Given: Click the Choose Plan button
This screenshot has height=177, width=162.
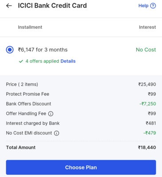Looking at the screenshot, I should click(x=81, y=167).
